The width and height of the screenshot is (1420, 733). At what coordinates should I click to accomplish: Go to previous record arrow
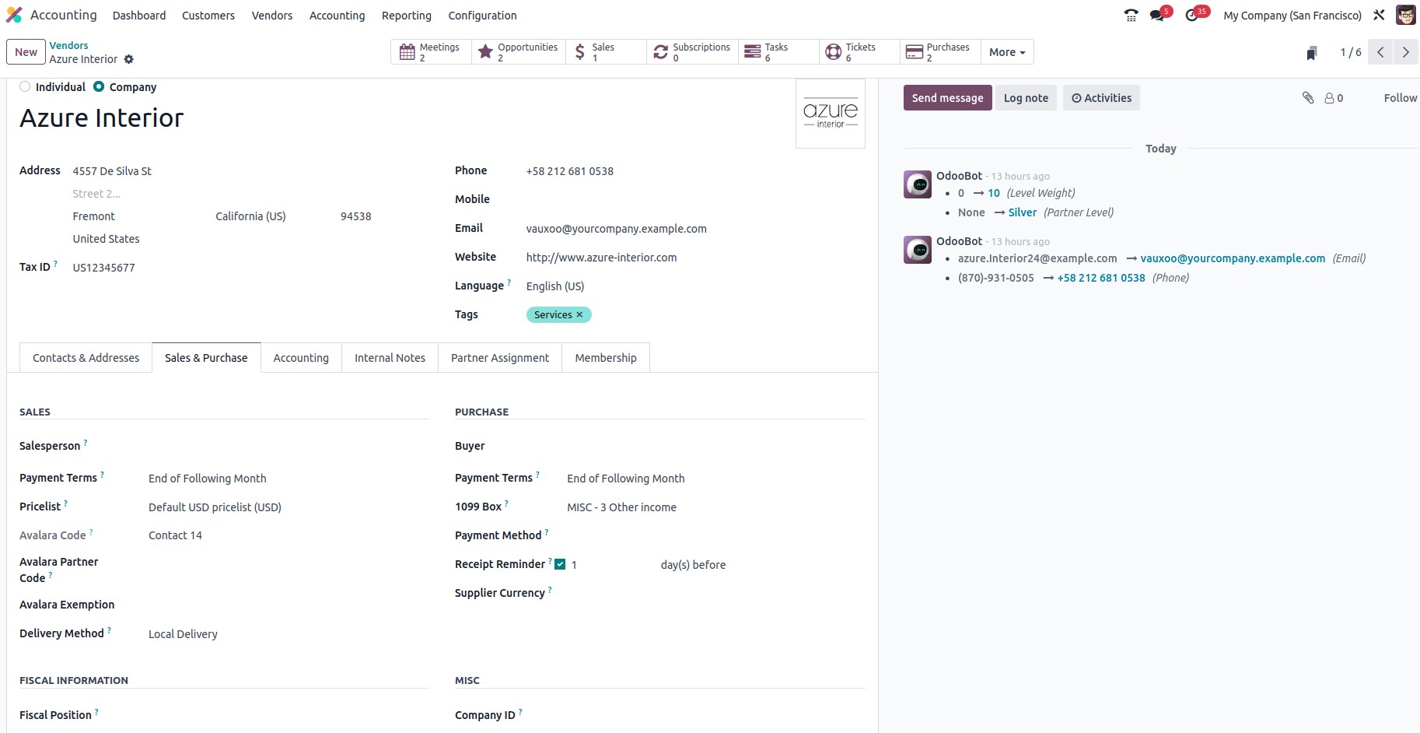(x=1380, y=52)
